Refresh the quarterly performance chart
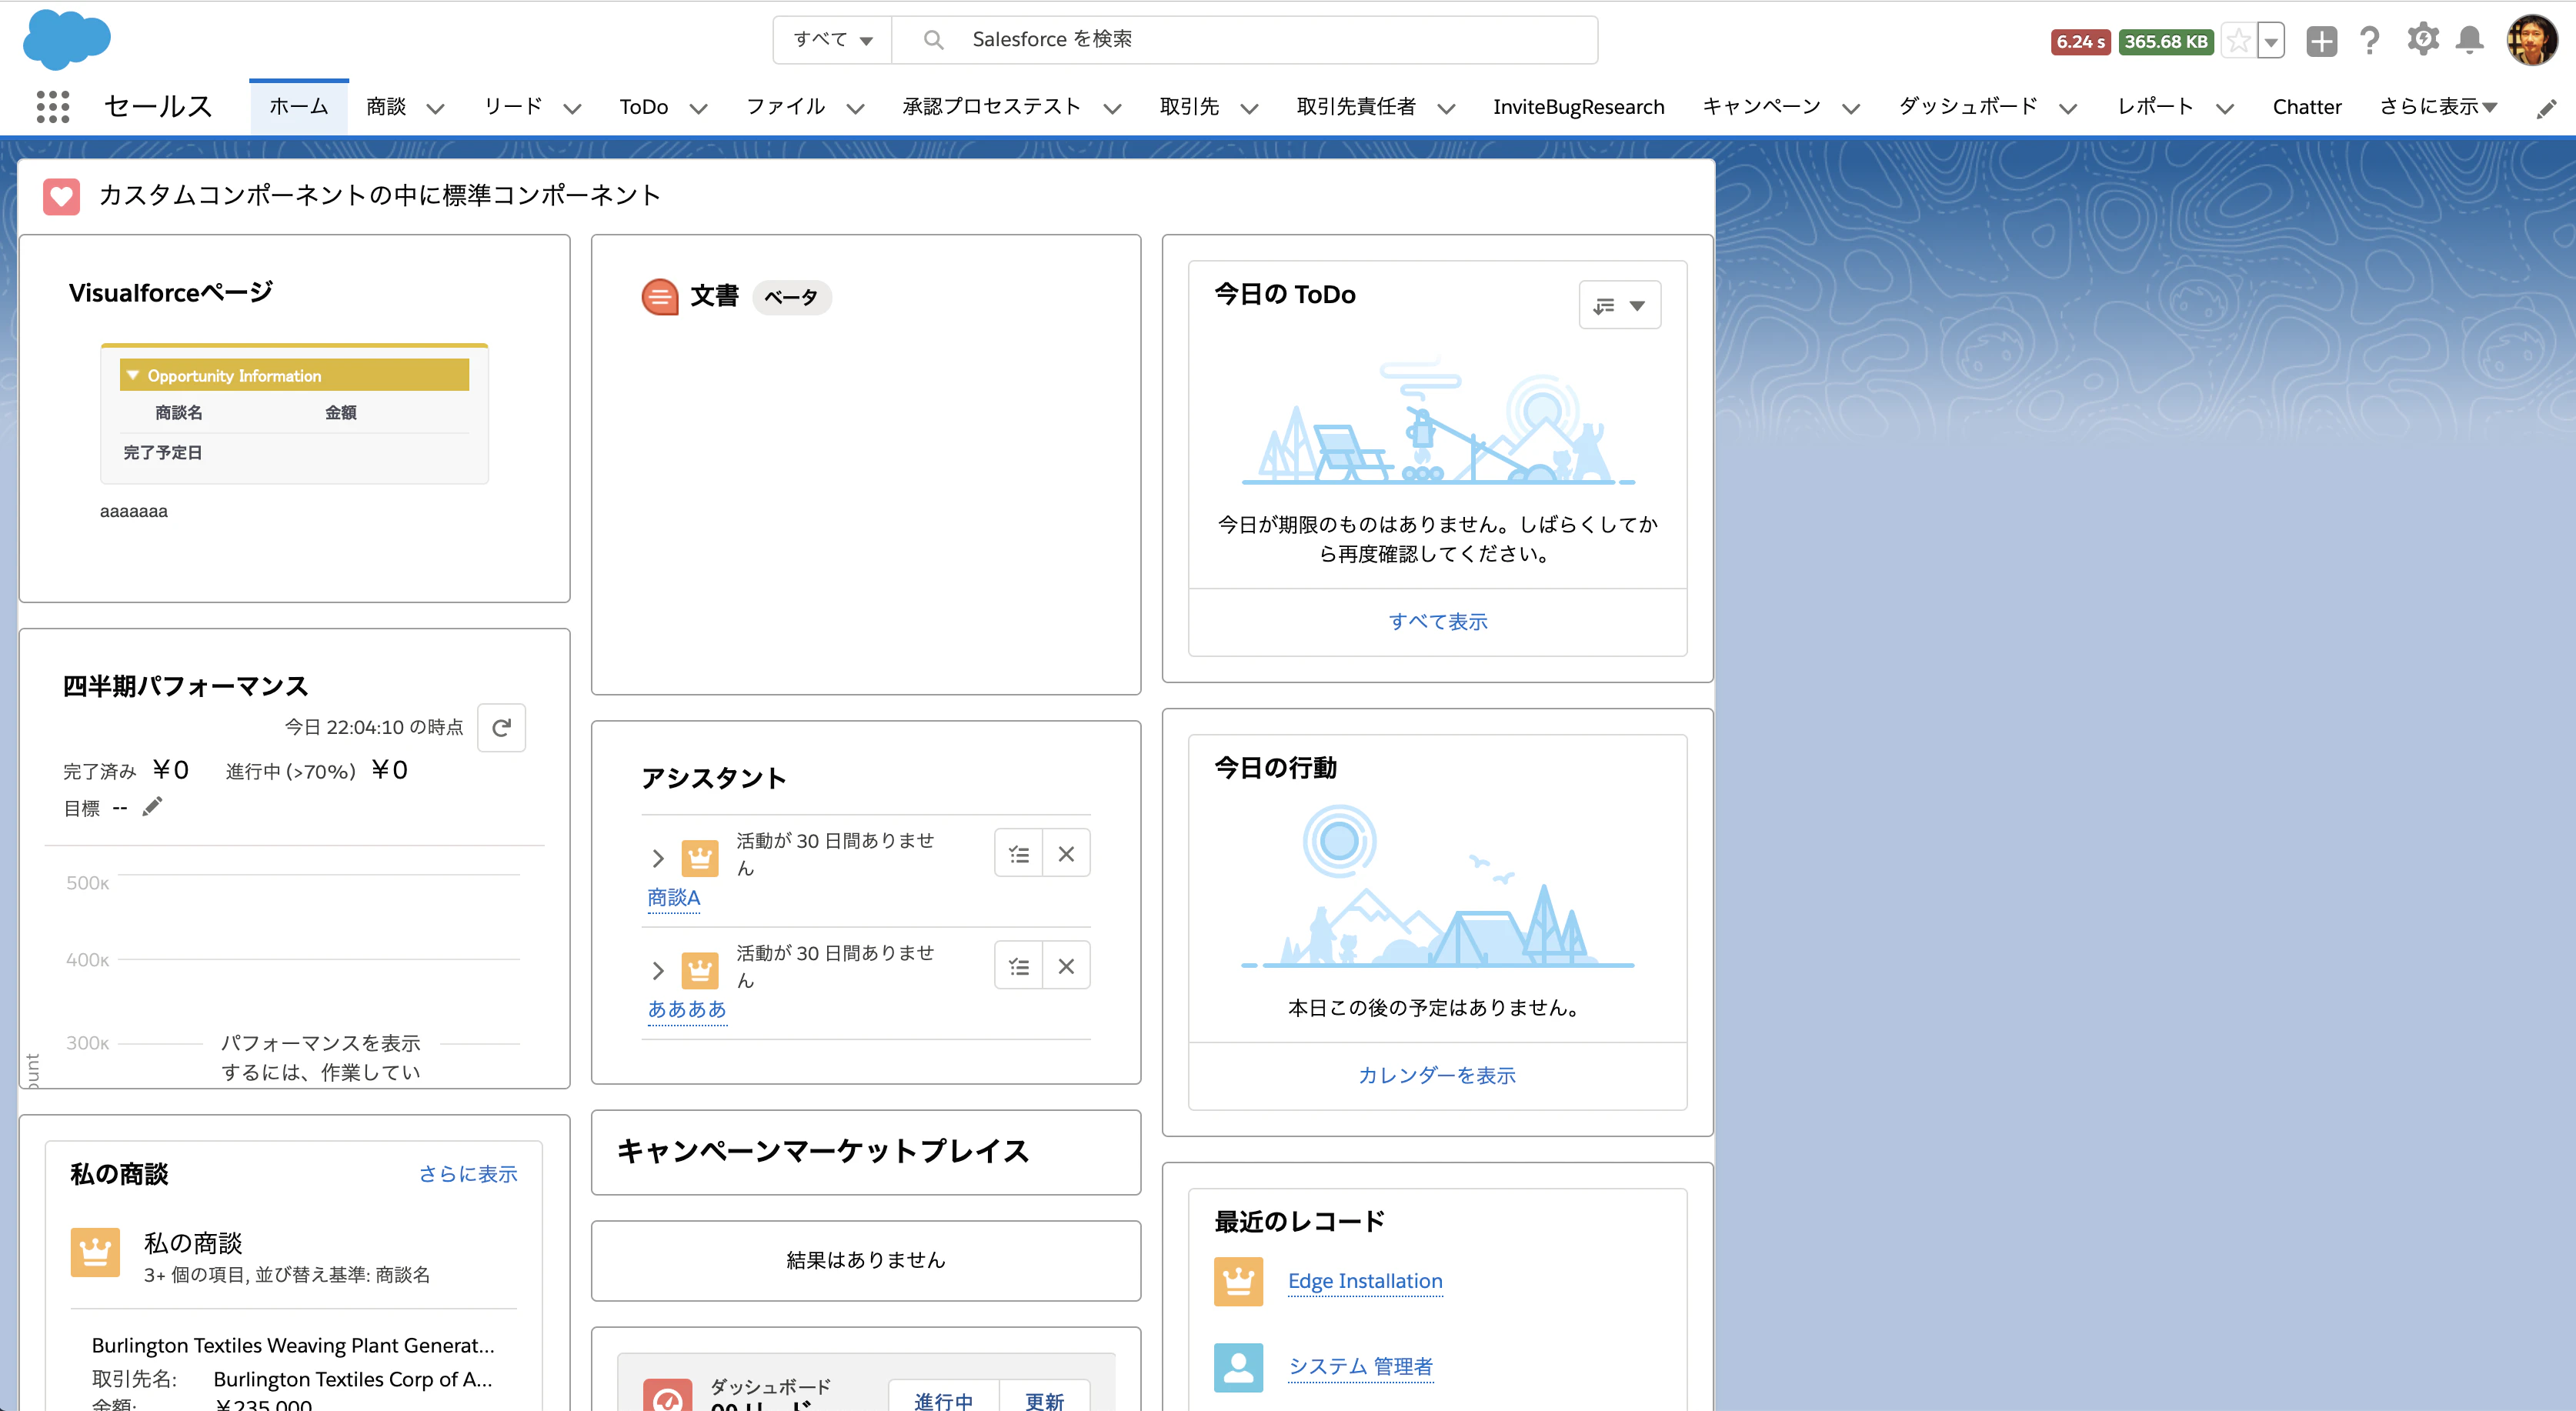This screenshot has height=1411, width=2576. pos(502,727)
